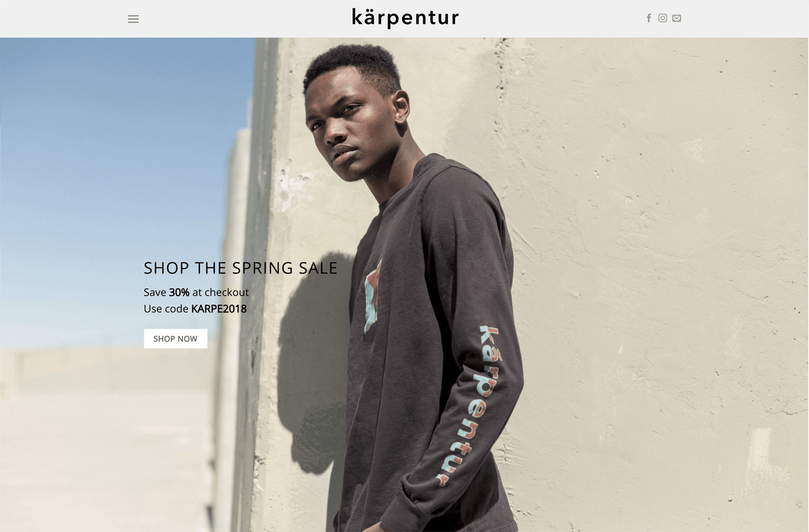Viewport: 809px width, 532px height.
Task: Click the SHOP NOW button
Action: click(x=175, y=338)
